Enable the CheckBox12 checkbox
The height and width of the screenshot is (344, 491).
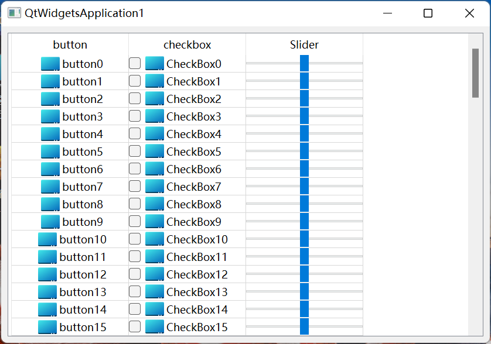tap(135, 274)
